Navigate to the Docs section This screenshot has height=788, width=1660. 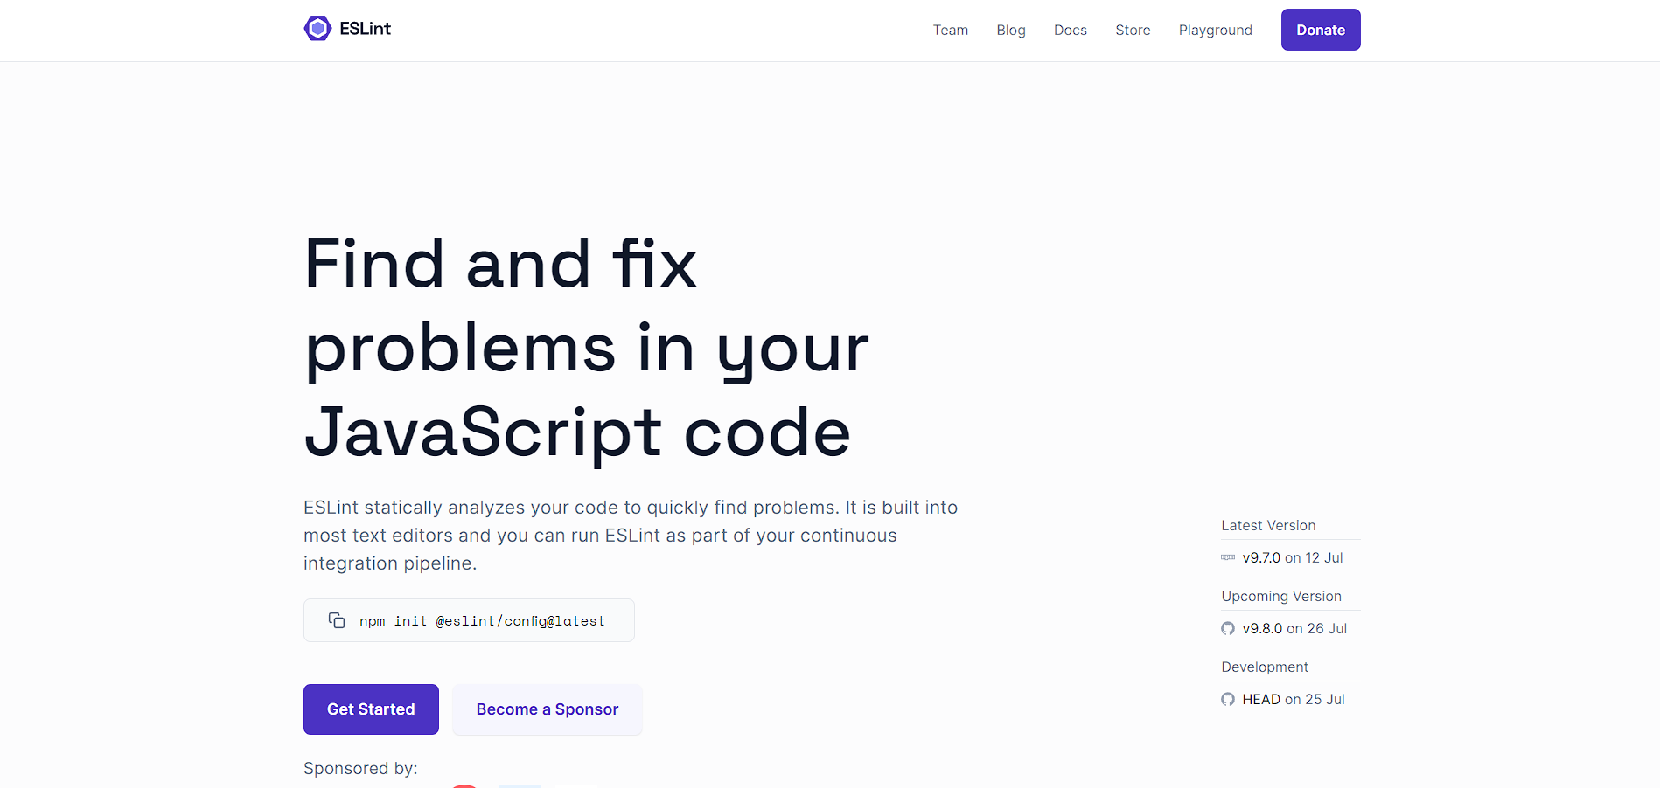[x=1070, y=30]
